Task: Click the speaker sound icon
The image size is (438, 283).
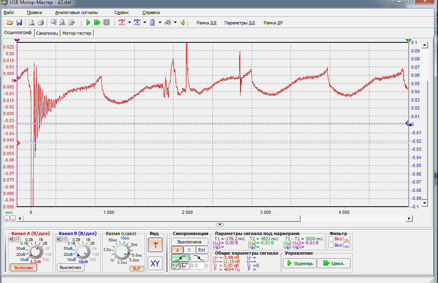Action: (182, 22)
